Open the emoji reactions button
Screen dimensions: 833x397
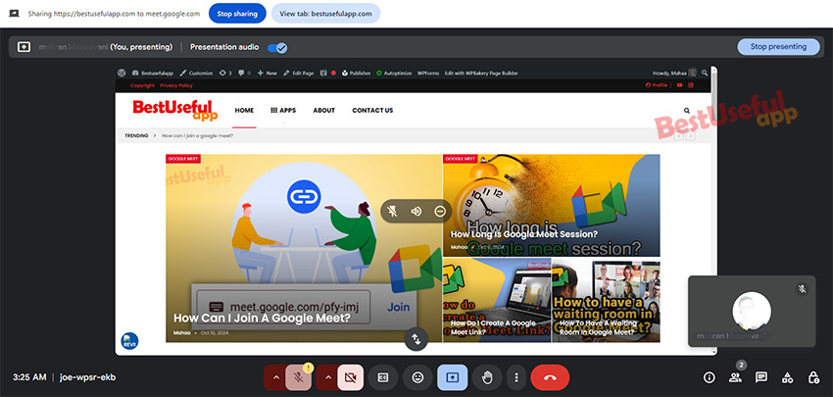(x=417, y=377)
